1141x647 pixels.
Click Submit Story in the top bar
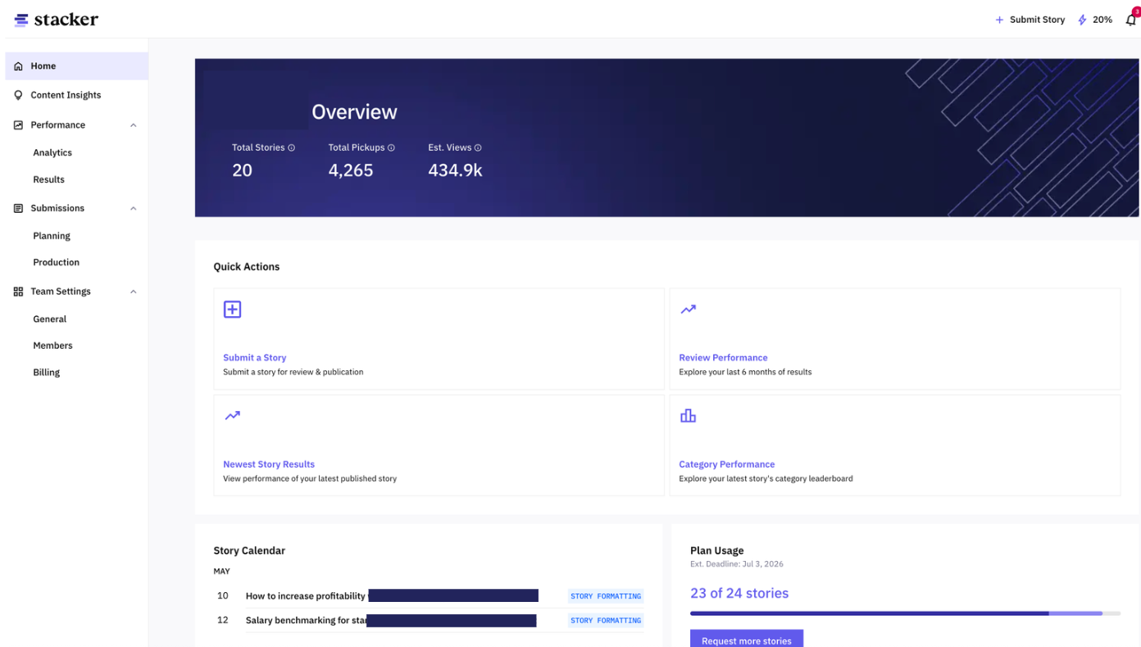pos(1030,20)
